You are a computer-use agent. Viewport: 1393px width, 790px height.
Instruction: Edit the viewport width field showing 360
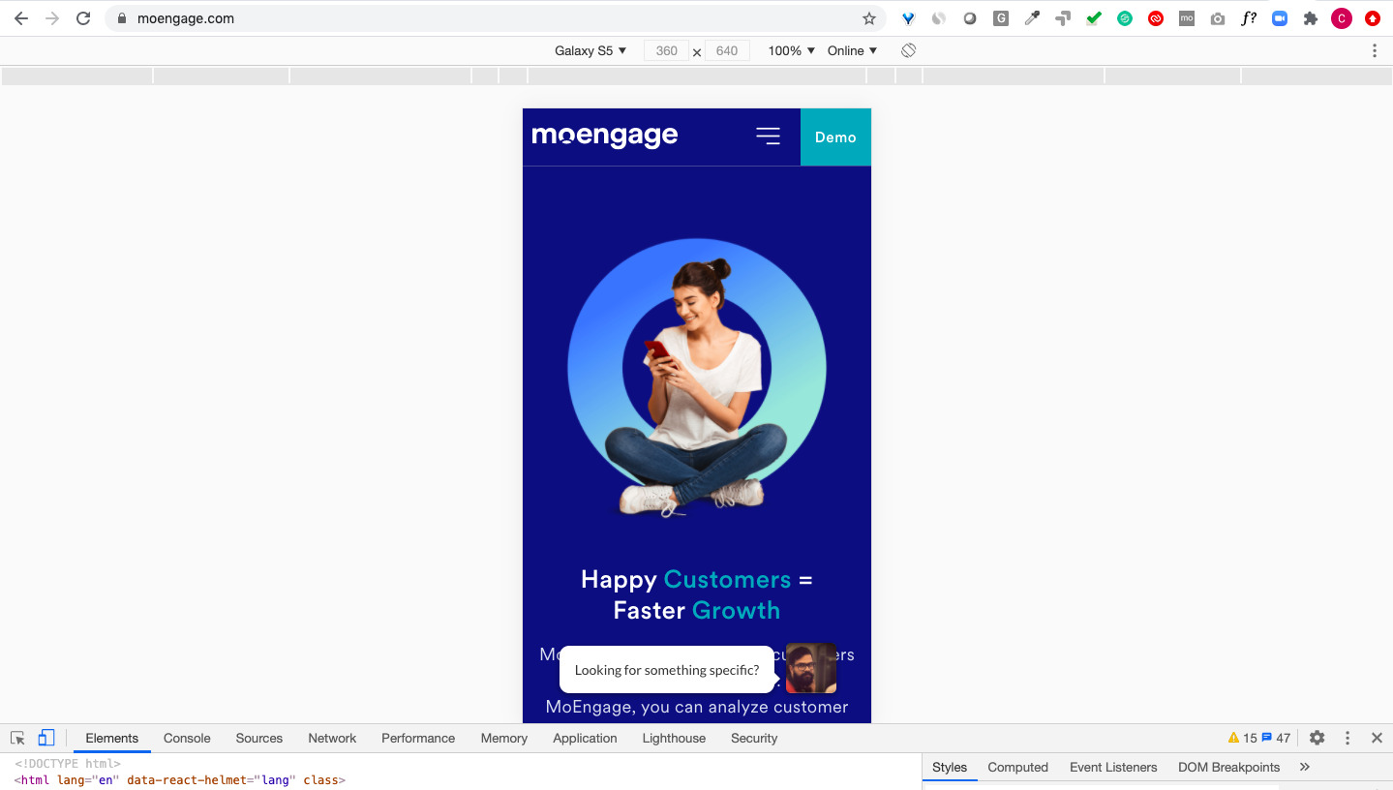[666, 49]
